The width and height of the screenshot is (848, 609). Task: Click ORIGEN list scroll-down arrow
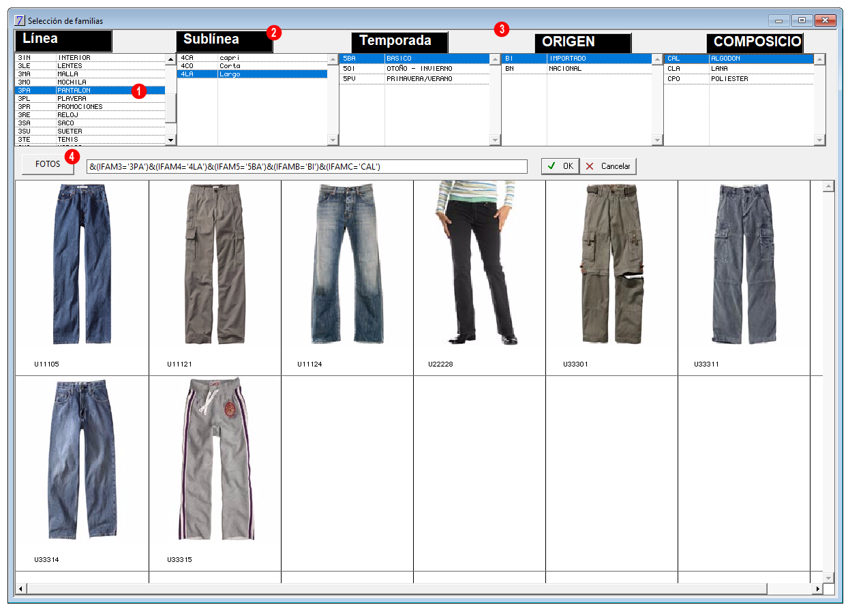657,140
